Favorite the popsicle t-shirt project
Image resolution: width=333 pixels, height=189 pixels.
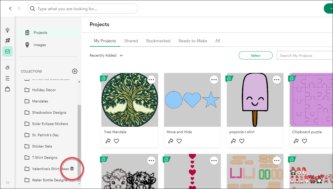pyautogui.click(x=242, y=141)
